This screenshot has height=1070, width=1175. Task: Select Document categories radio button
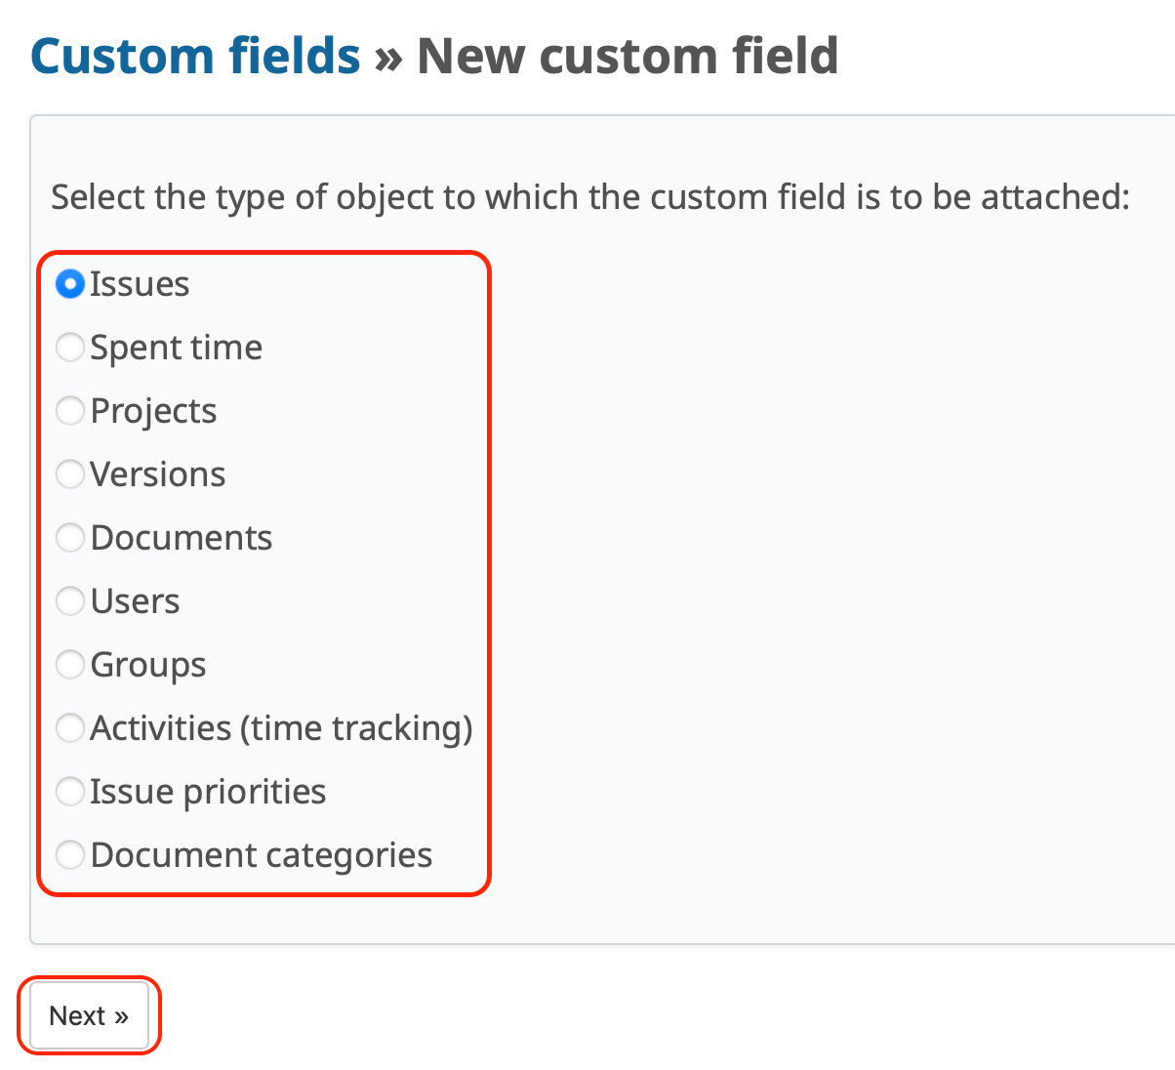tap(69, 854)
